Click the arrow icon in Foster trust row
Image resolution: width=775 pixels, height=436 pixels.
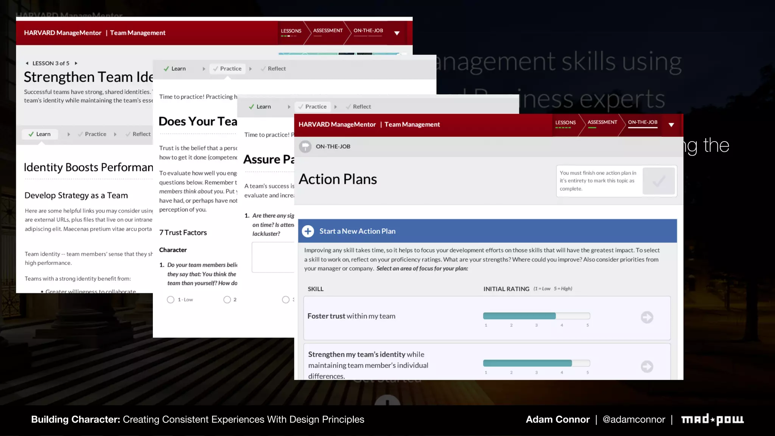647,317
